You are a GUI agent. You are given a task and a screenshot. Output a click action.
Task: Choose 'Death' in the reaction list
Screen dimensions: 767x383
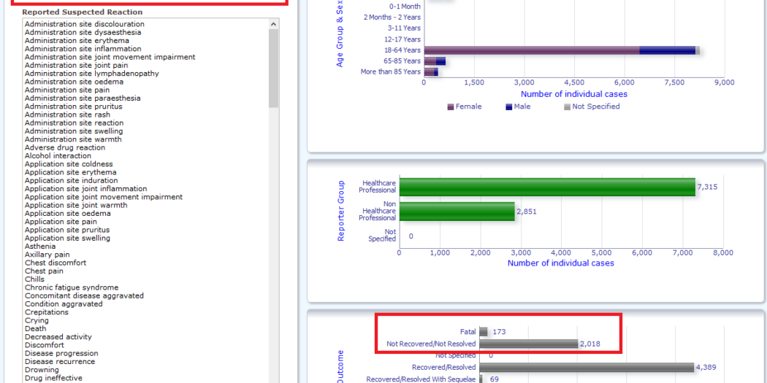click(x=35, y=328)
